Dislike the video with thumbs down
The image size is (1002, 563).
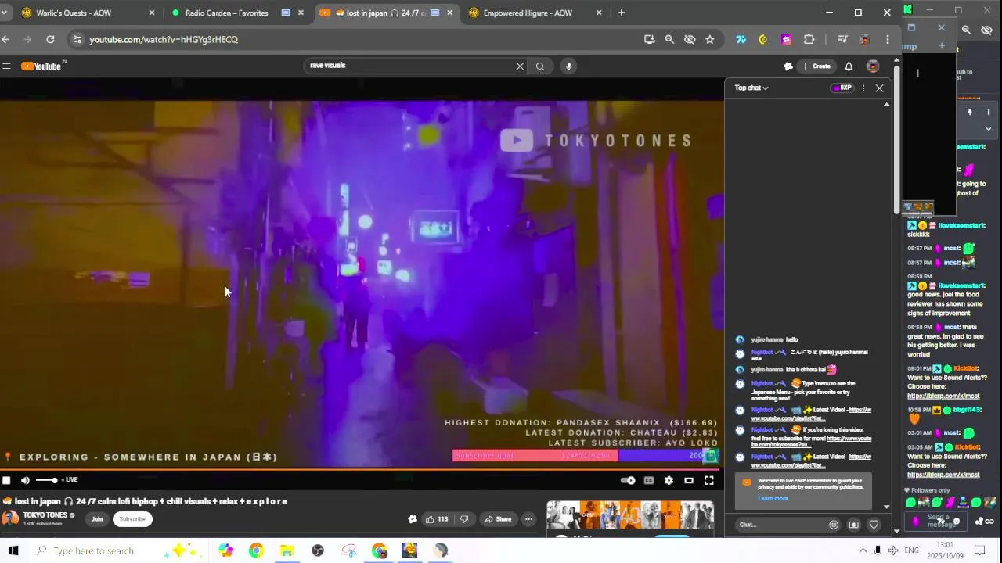pos(464,519)
